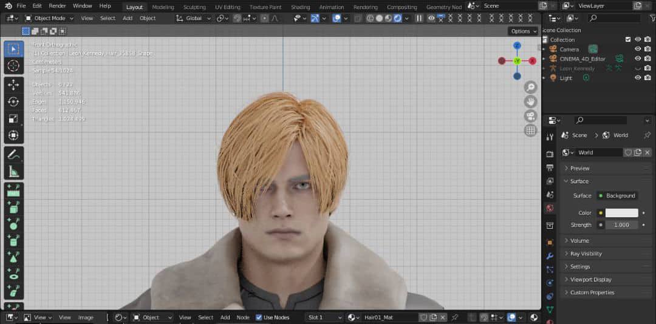
Task: Toggle Collection viewport visibility eye
Action: tap(638, 39)
